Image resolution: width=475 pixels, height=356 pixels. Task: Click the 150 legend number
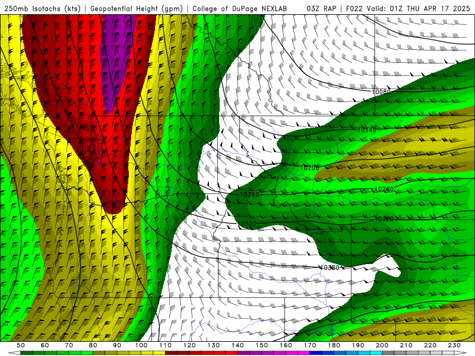pos(262,345)
